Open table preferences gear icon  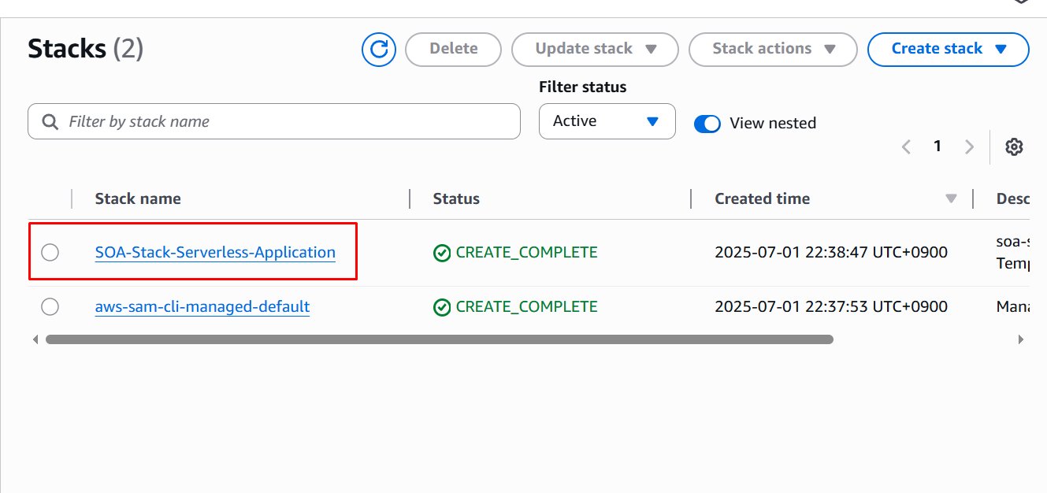point(1014,146)
